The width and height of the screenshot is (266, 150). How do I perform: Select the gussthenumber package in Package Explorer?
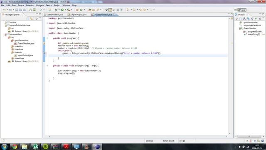[x=22, y=40]
